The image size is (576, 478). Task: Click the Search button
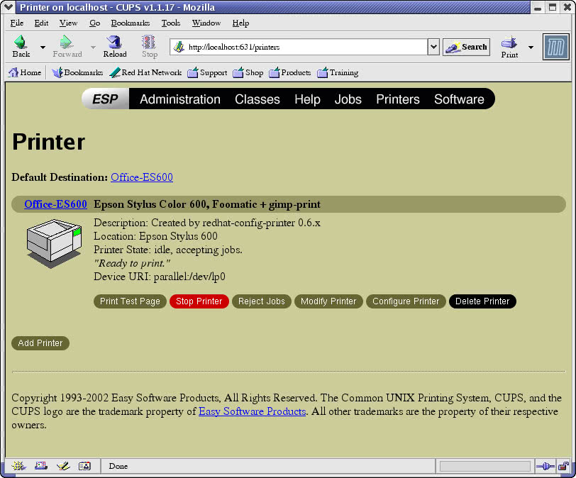click(466, 47)
